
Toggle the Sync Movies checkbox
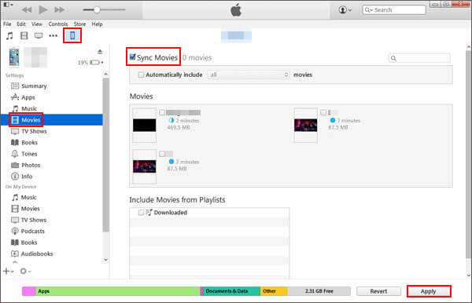(132, 57)
